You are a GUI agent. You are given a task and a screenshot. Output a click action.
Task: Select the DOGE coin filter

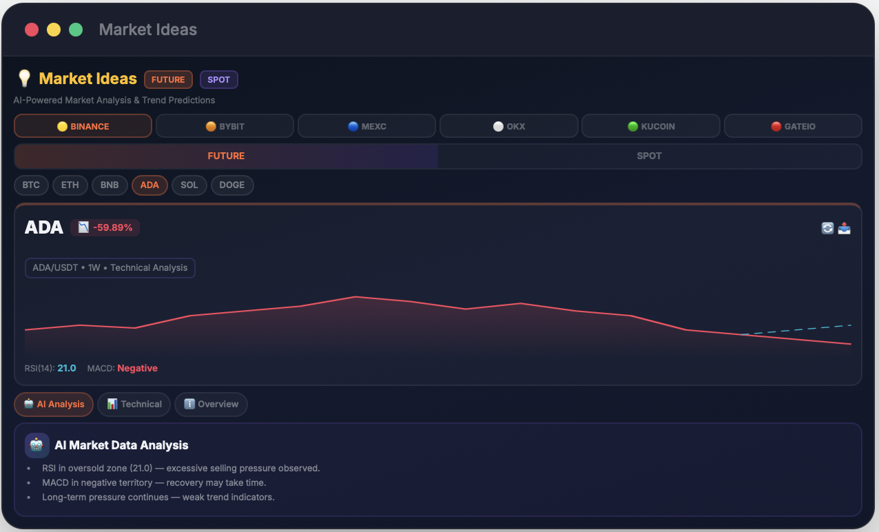click(x=232, y=185)
